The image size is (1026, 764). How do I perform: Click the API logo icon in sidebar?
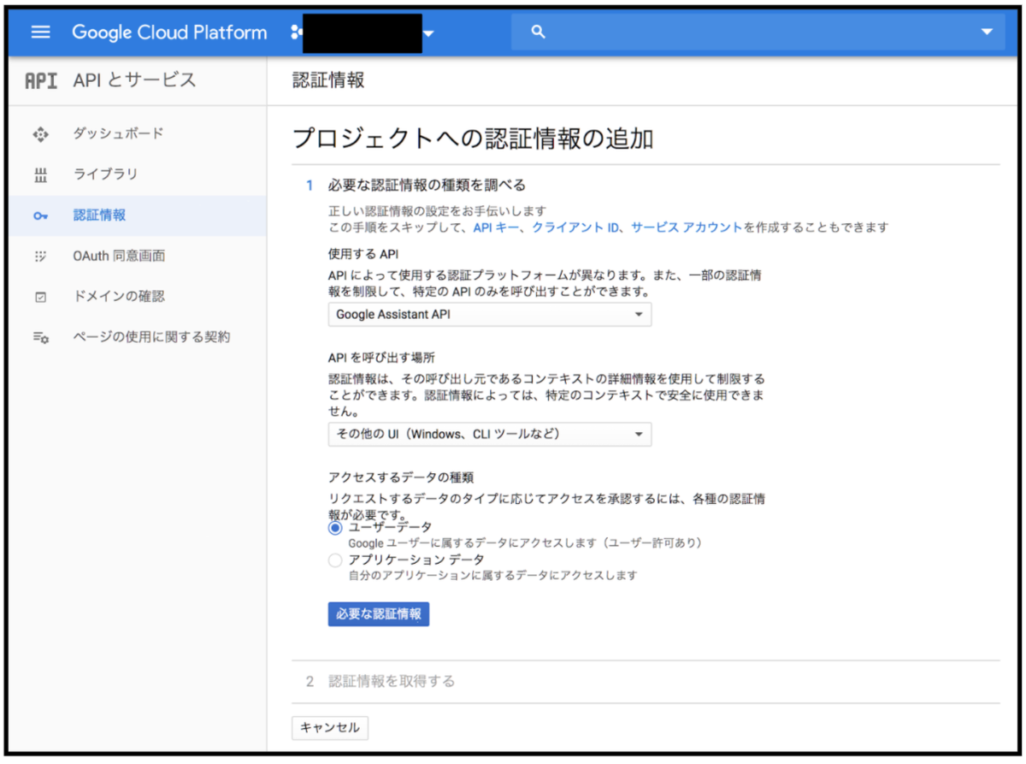pos(41,81)
